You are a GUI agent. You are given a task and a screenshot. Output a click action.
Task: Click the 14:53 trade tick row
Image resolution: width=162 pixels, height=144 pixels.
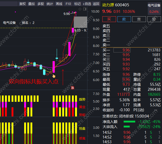(132, 142)
